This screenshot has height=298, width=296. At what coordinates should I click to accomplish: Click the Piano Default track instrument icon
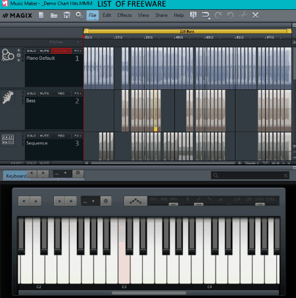click(8, 54)
